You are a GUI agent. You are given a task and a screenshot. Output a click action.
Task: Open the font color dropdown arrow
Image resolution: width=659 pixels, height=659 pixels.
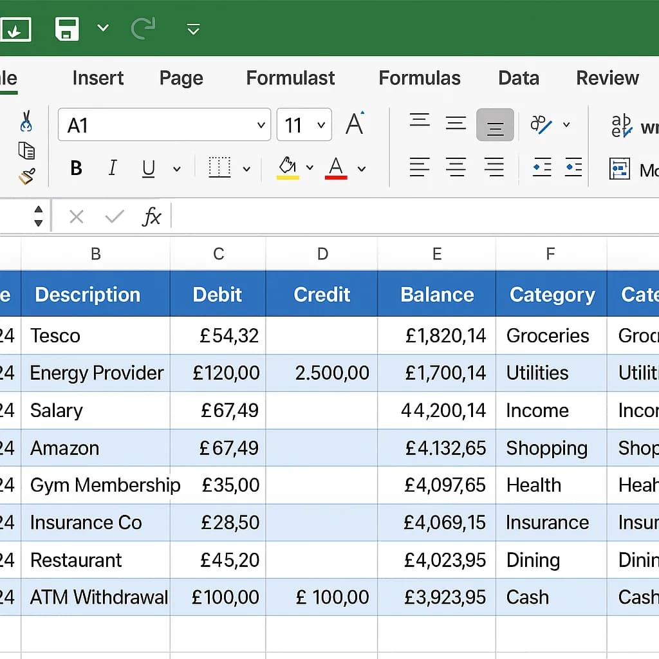pyautogui.click(x=362, y=169)
